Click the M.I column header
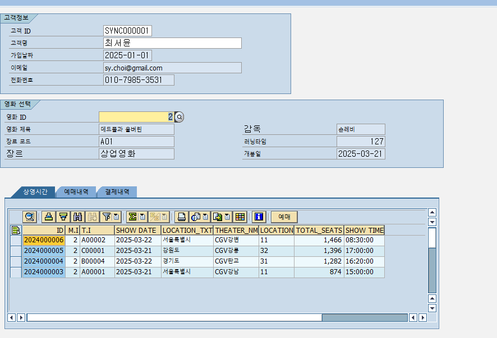Viewport: 497px width, 338px height. point(72,230)
